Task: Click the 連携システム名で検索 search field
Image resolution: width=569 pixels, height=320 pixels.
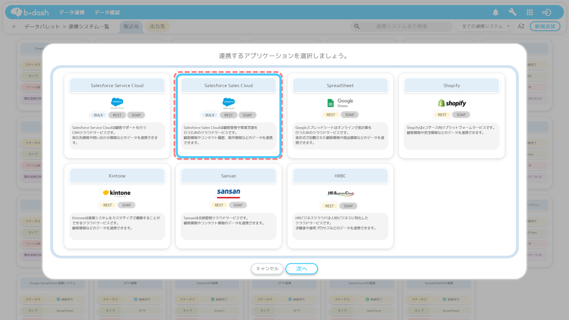Action: pos(401,26)
